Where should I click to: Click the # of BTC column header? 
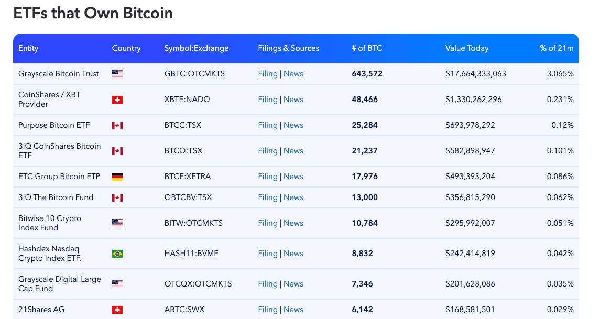pos(367,48)
